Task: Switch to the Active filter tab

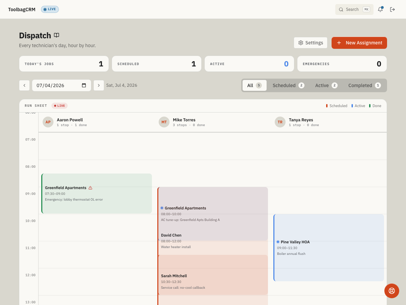Action: [326, 85]
